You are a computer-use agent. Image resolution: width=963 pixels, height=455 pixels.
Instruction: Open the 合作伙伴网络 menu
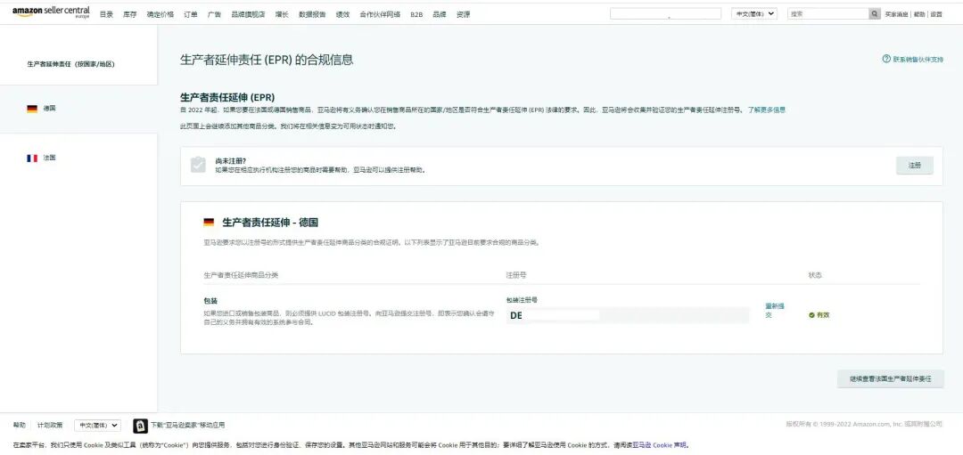pyautogui.click(x=380, y=14)
